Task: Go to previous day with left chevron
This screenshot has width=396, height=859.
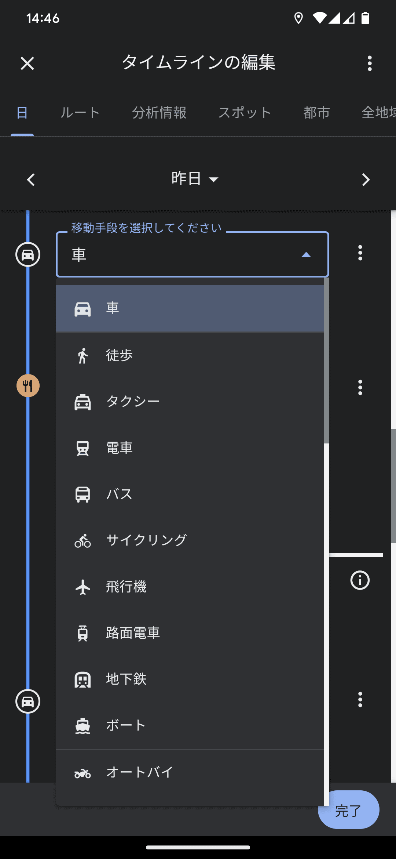Action: pyautogui.click(x=31, y=180)
